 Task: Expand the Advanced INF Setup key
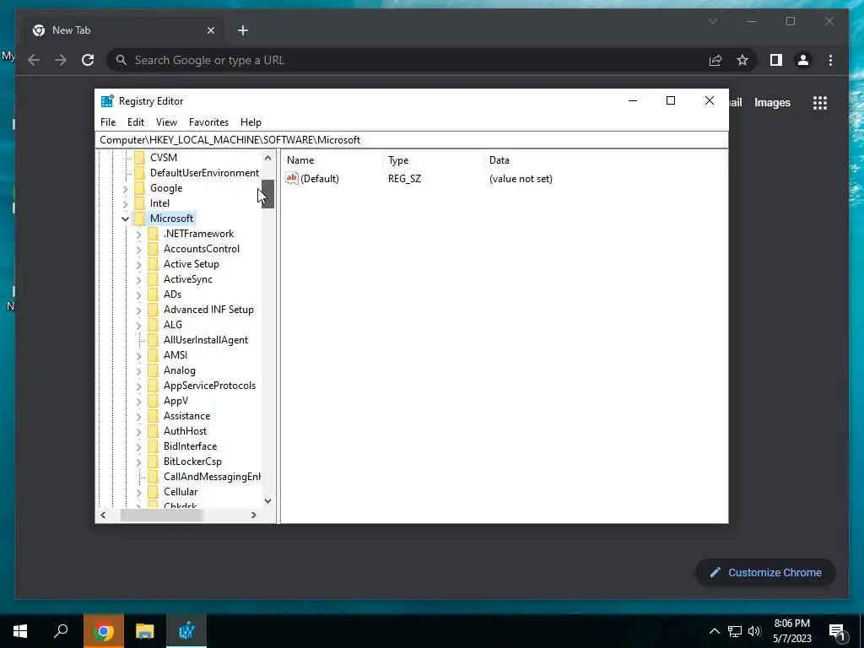tap(139, 310)
